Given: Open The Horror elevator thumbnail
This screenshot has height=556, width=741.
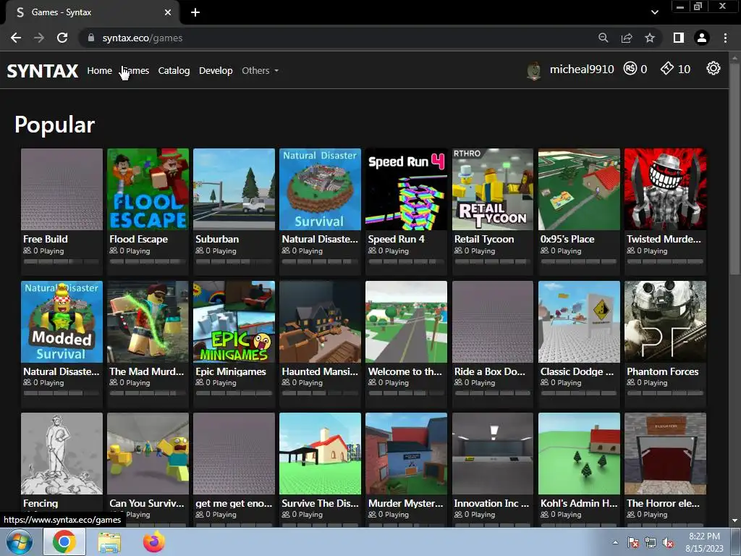Looking at the screenshot, I should click(666, 453).
